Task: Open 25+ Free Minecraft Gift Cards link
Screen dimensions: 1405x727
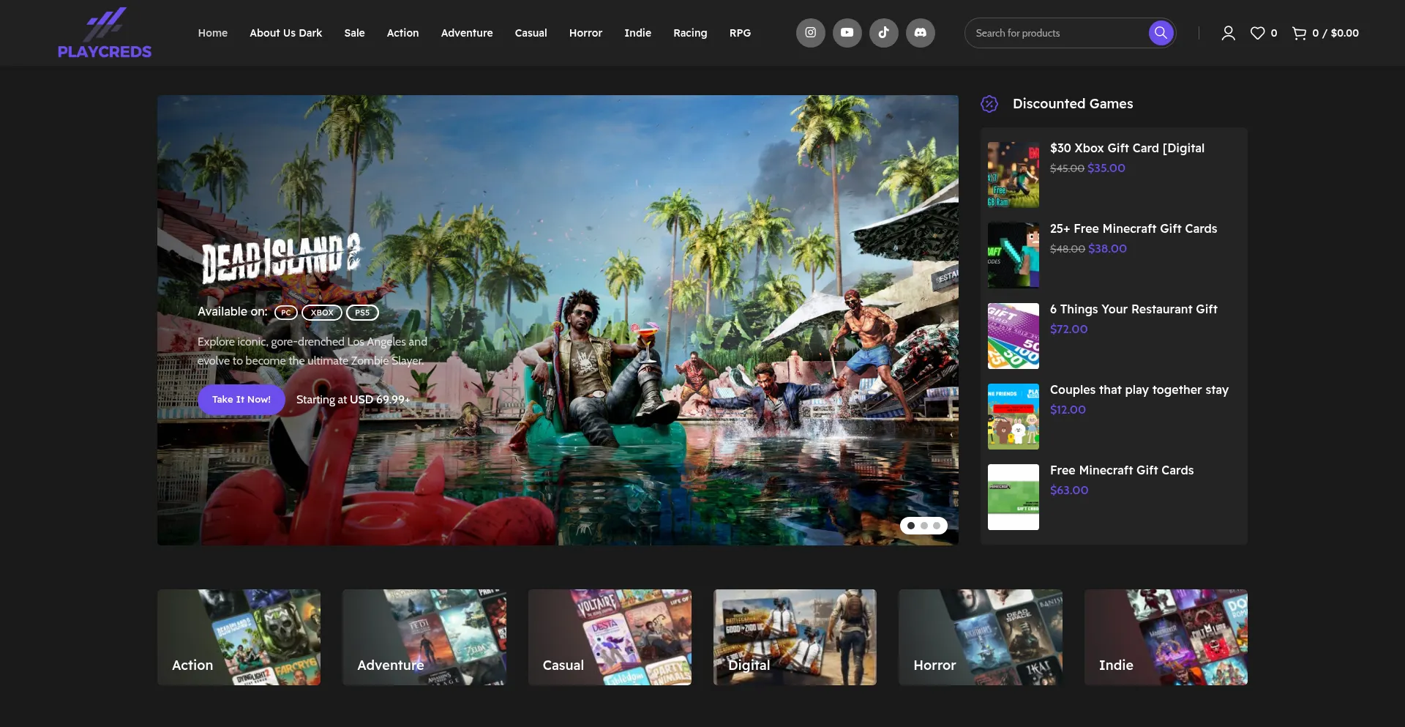Action: pos(1134,228)
